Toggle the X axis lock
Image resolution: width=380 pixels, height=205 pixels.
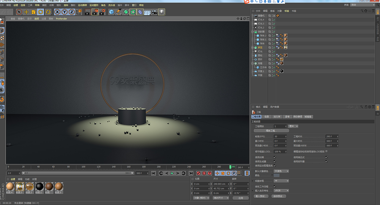[57, 12]
